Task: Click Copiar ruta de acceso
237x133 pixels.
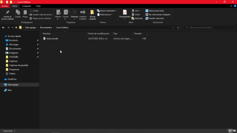Action: [41, 14]
